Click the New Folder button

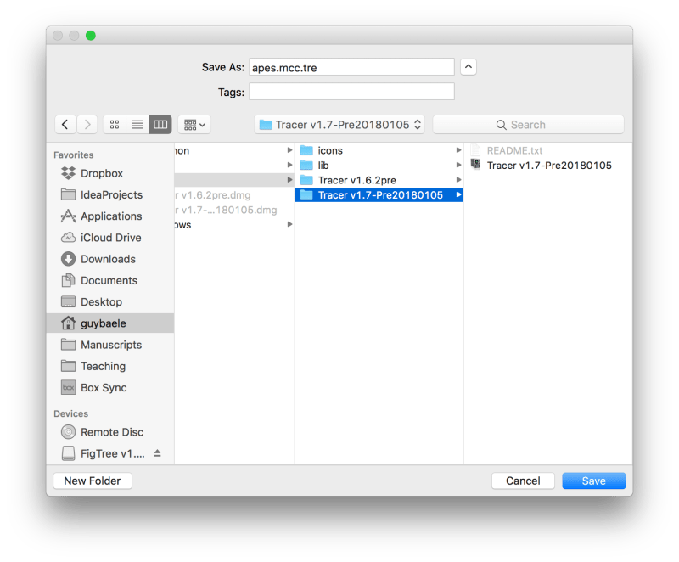(x=93, y=481)
